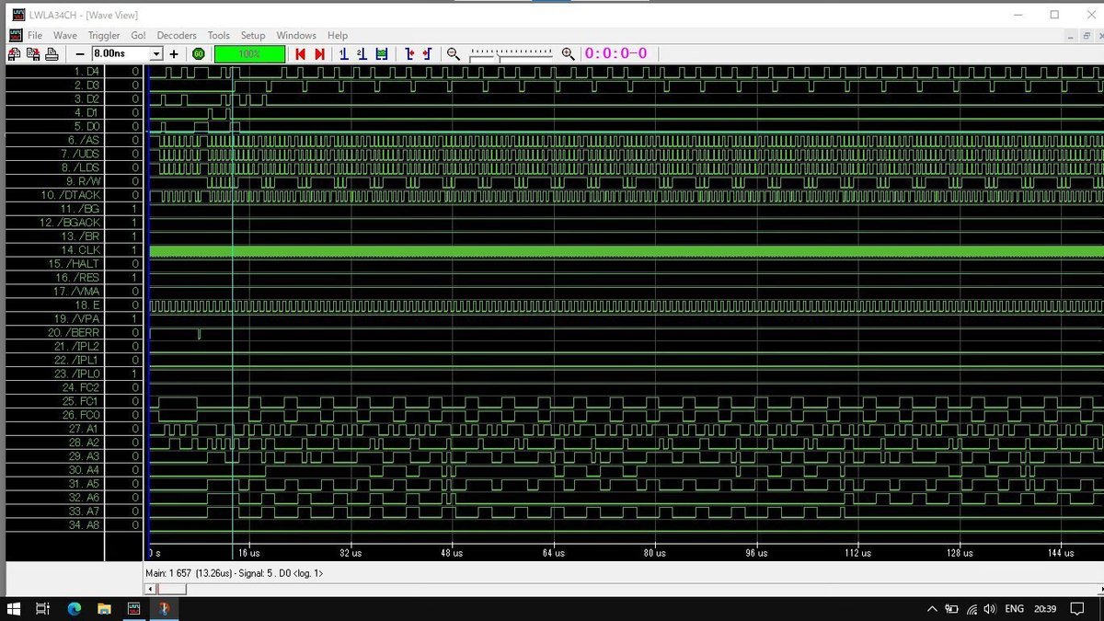Viewport: 1104px width, 621px height.
Task: Open the system tray hidden icons chevron
Action: [932, 609]
